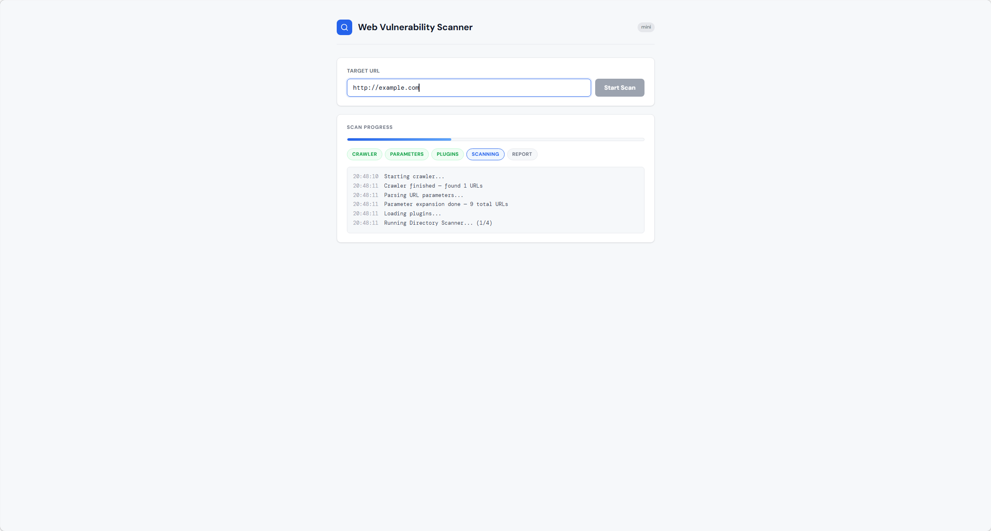Screen dimensions: 991x531
Task: Select the CRAWLER stage pill
Action: tap(364, 154)
